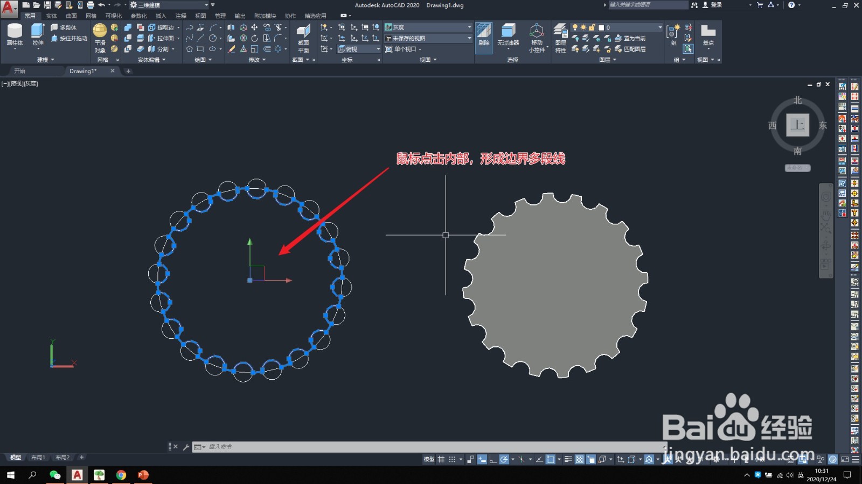Click the 置为当前 layer button
Image resolution: width=862 pixels, height=484 pixels.
(634, 38)
